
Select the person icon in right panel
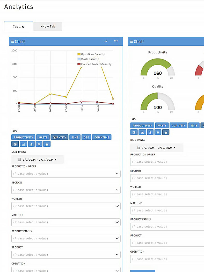click(x=150, y=132)
